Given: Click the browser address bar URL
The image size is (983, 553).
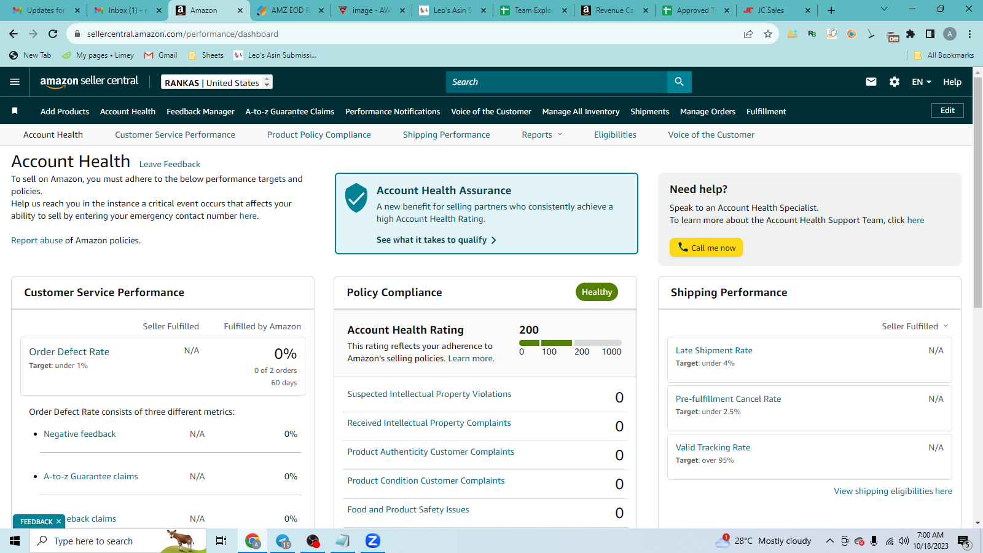Looking at the screenshot, I should [x=182, y=34].
